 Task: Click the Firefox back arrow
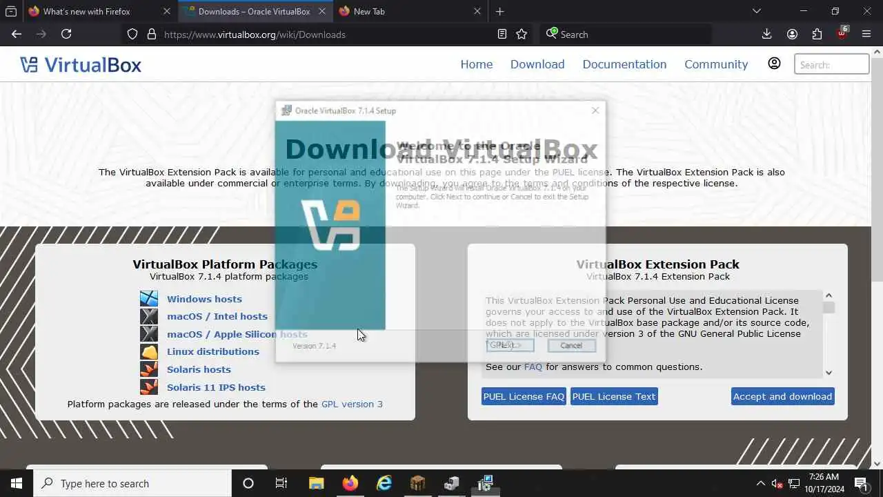click(x=17, y=34)
